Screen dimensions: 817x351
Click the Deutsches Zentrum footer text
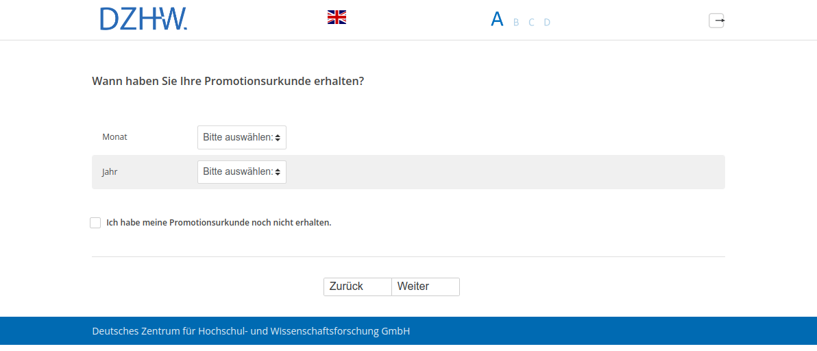pyautogui.click(x=251, y=331)
